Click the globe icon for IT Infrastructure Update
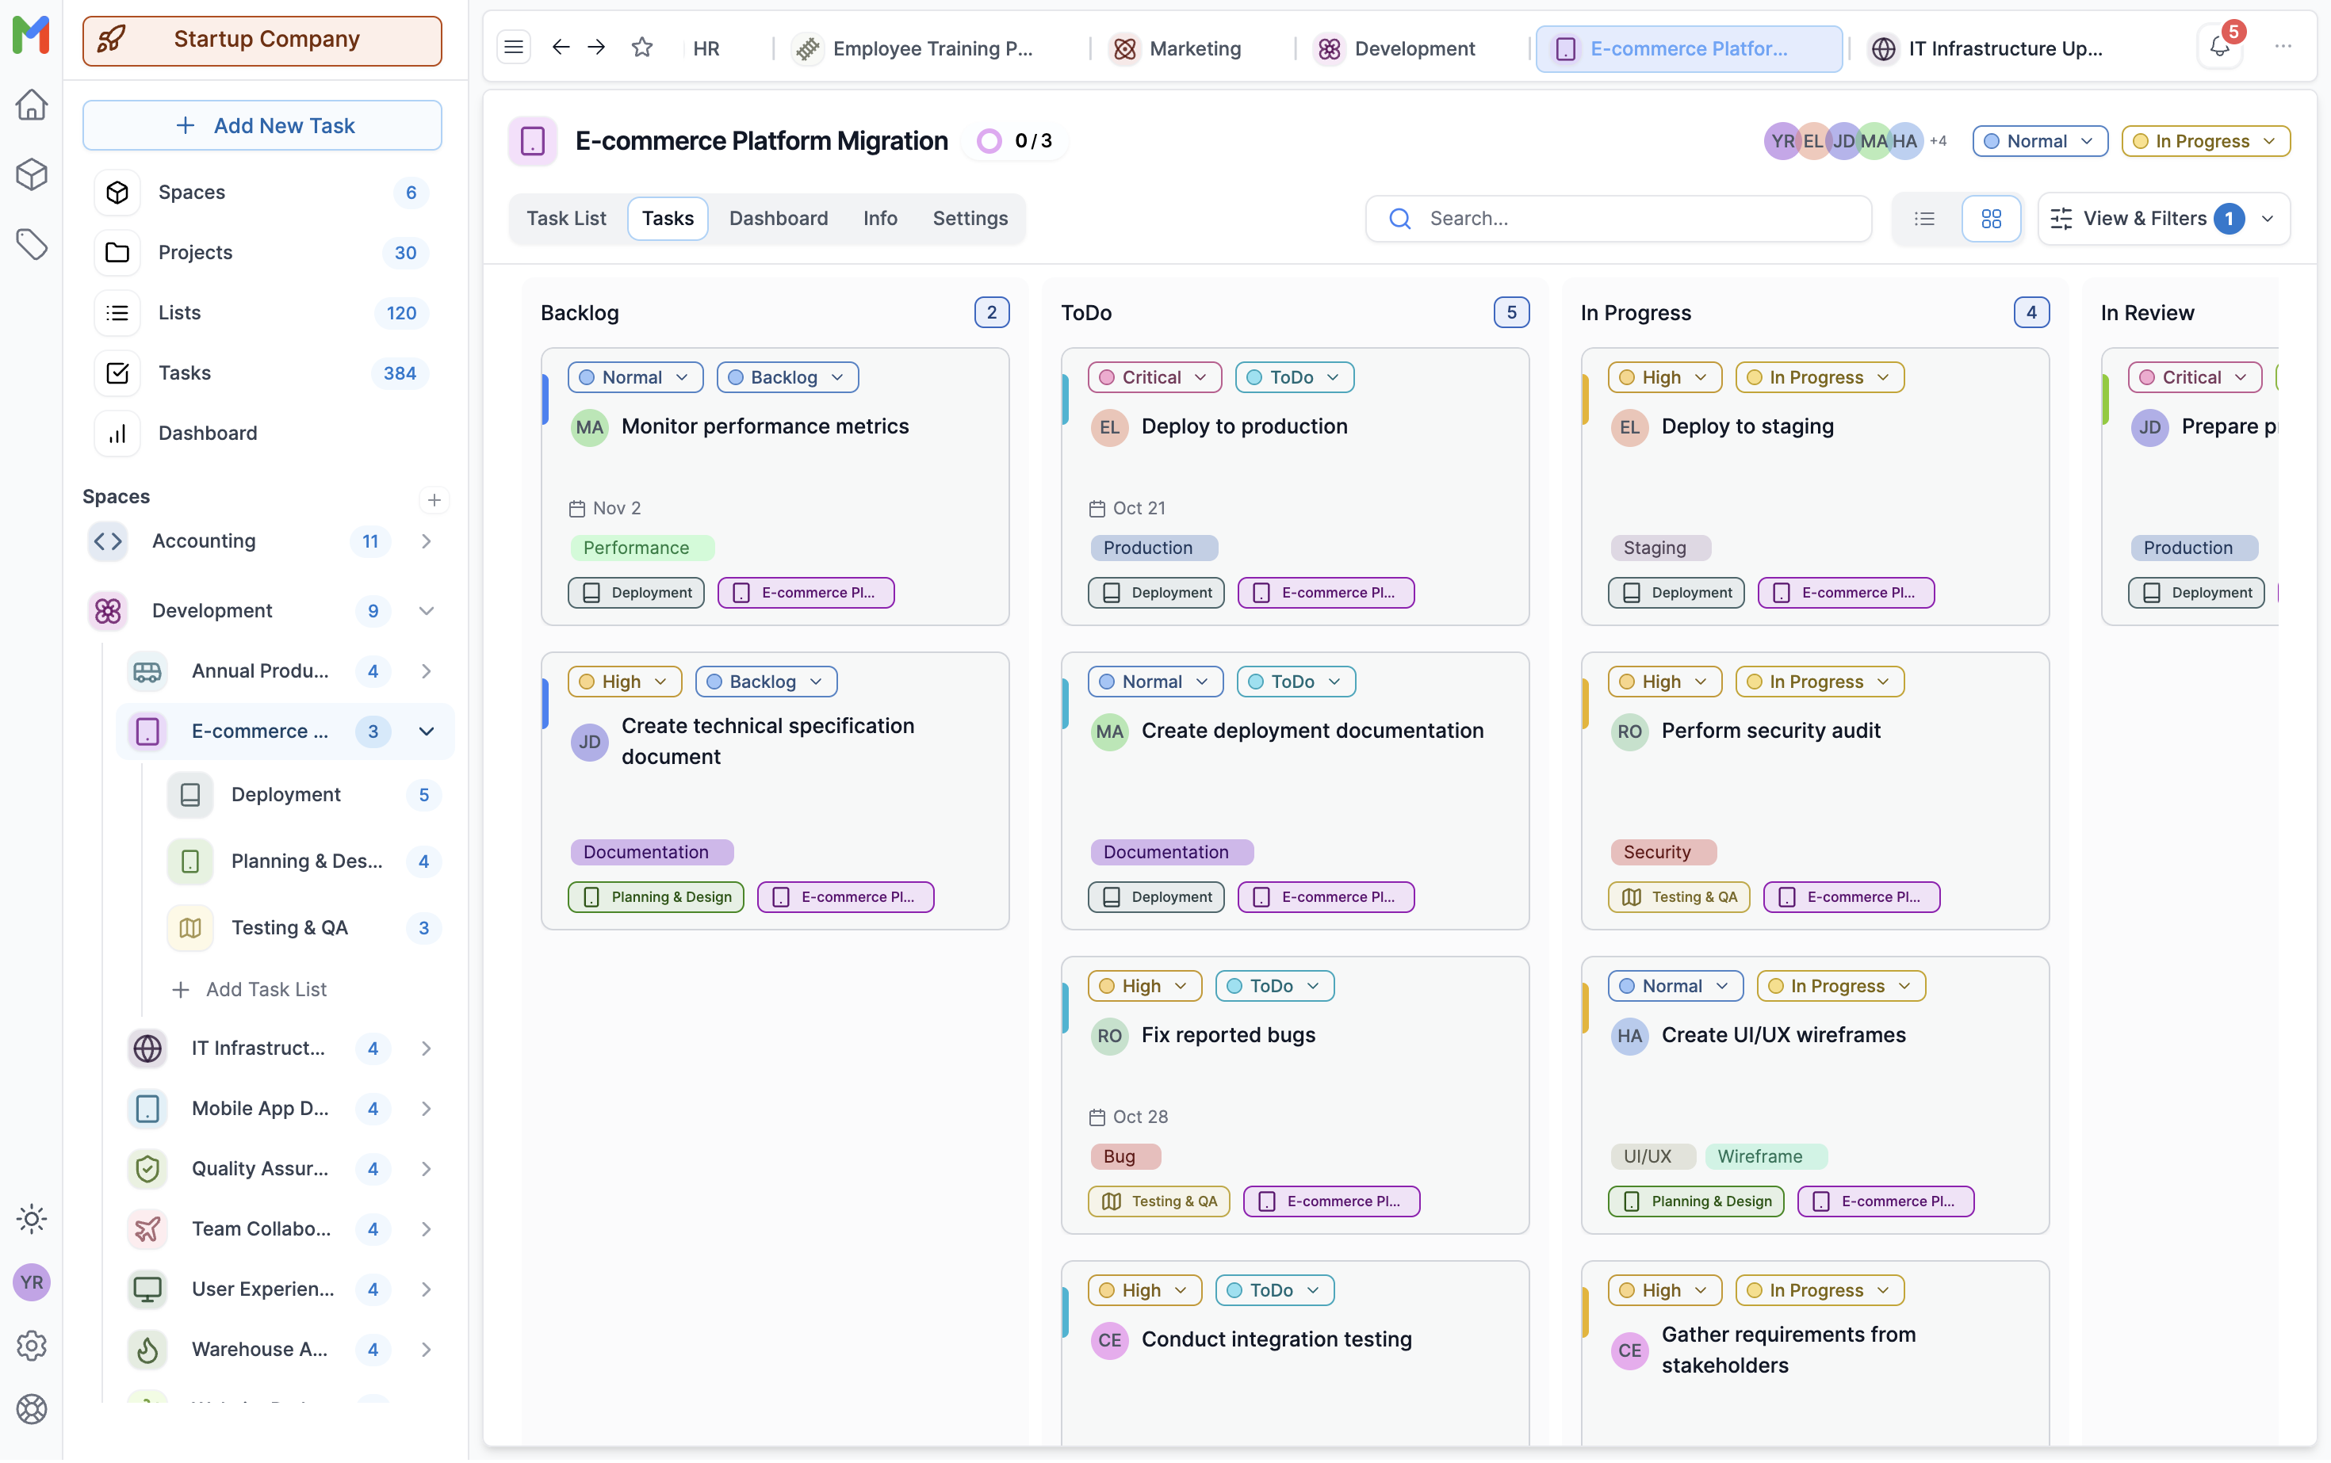Screen dimensions: 2331x1463 [1883, 48]
